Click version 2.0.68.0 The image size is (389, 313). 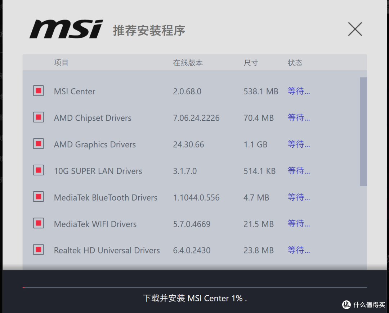pos(187,91)
